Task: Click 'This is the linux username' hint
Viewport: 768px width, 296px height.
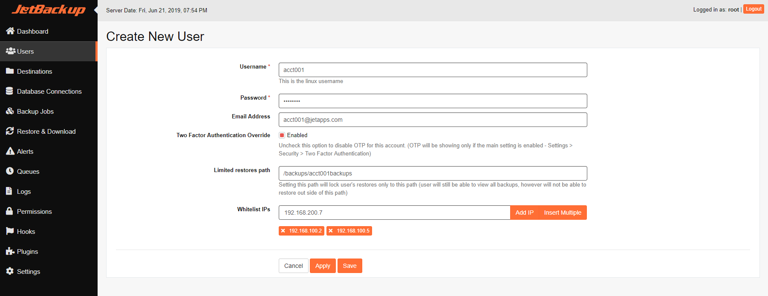Action: click(x=311, y=81)
